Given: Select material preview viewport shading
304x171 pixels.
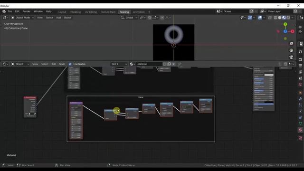Looking at the screenshot, I should (284, 18).
